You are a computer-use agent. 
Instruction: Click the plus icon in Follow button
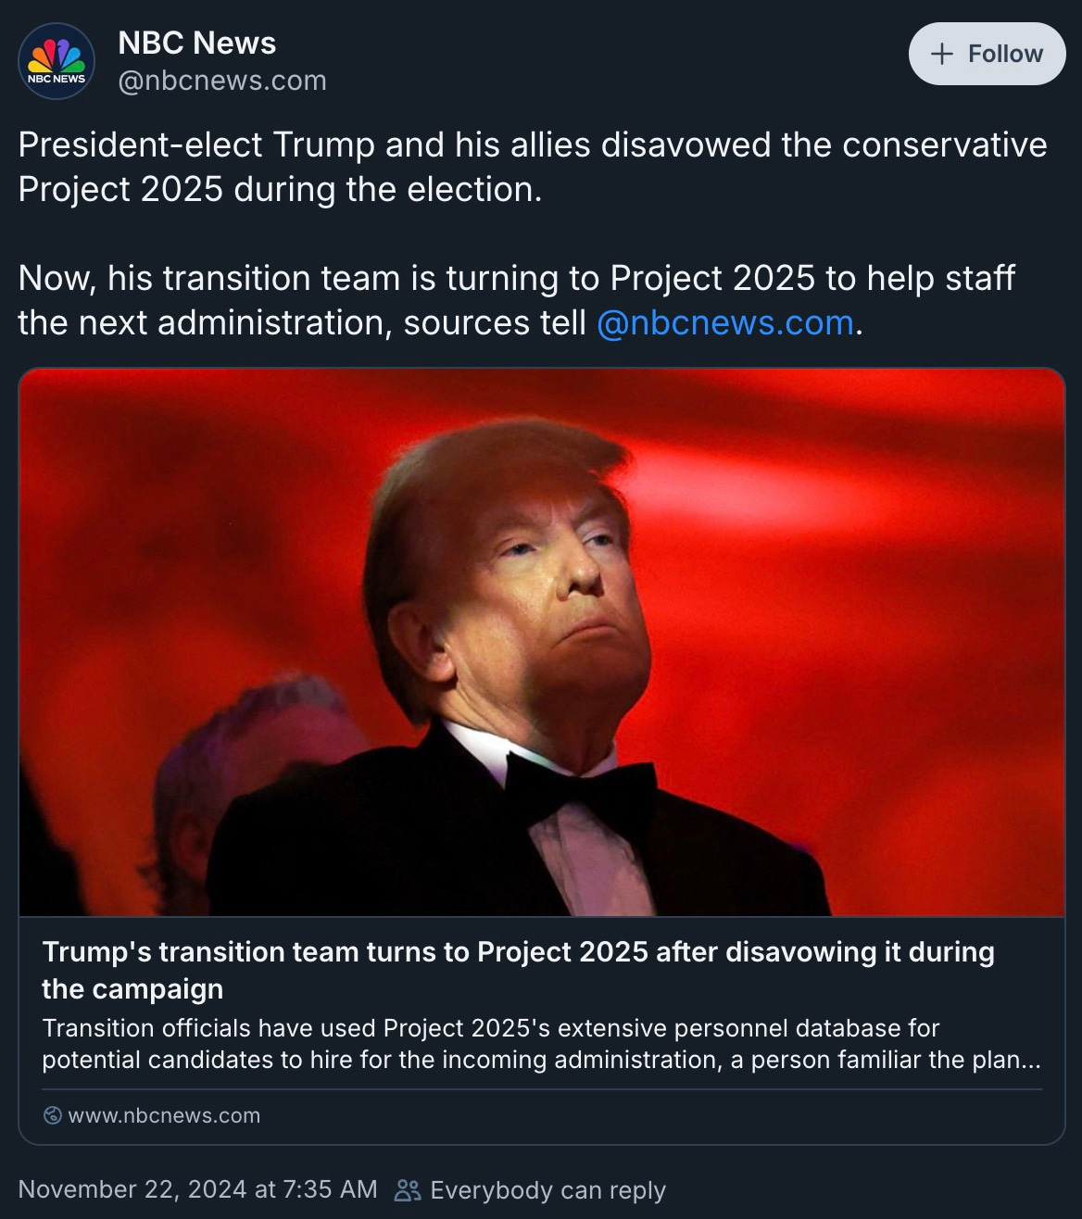[x=941, y=54]
